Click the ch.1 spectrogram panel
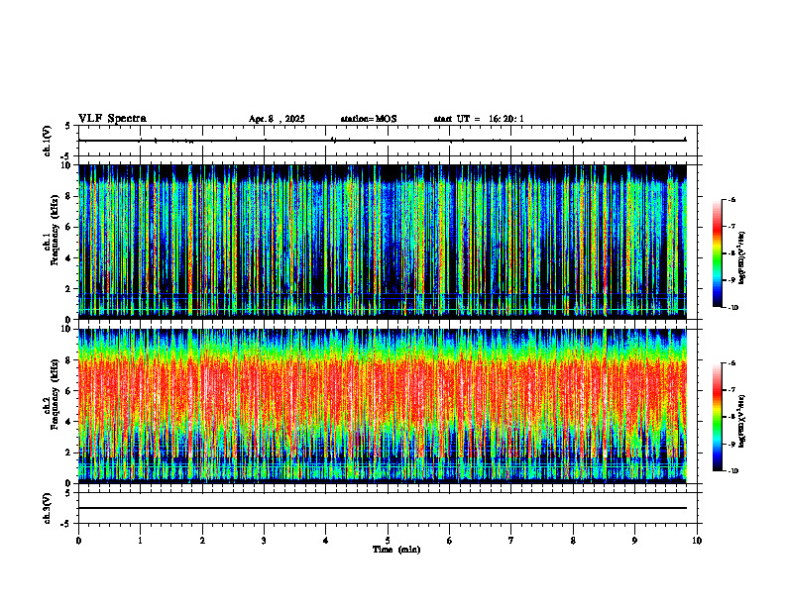 (383, 242)
